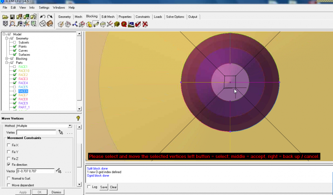Click the Zoom magnifier icon
This screenshot has height=195, width=333.
point(12,24)
